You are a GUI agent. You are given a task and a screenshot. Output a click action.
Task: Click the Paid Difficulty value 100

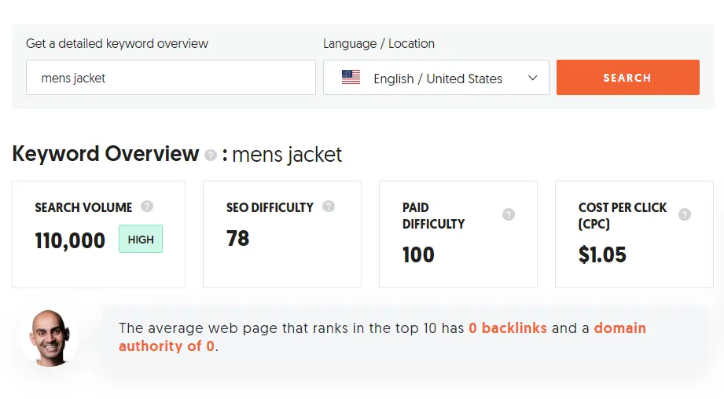418,254
